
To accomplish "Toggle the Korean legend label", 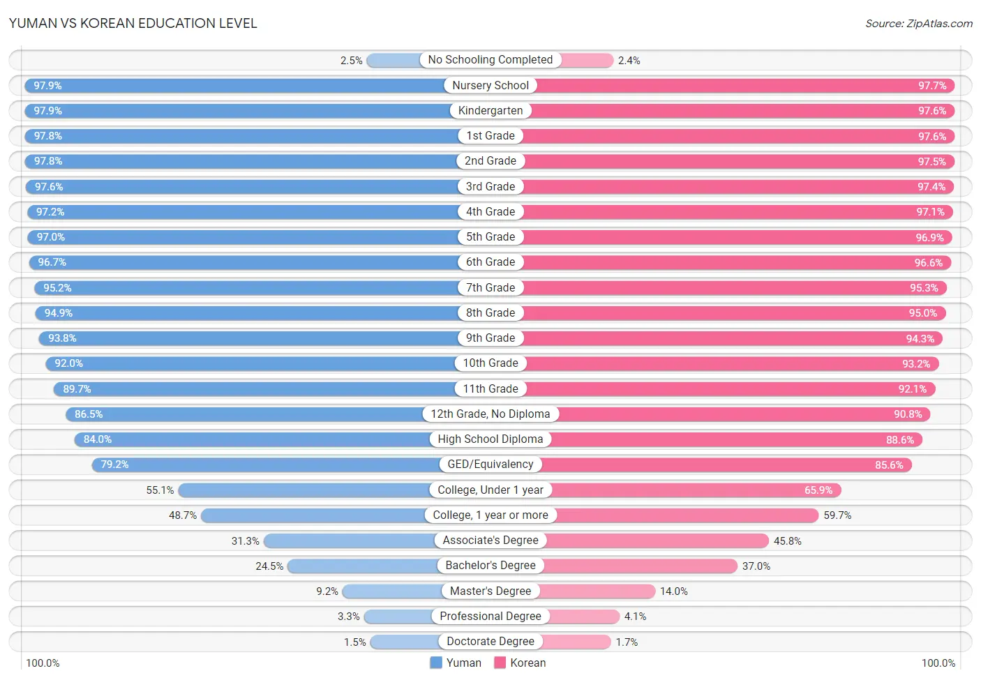I will pyautogui.click(x=527, y=663).
